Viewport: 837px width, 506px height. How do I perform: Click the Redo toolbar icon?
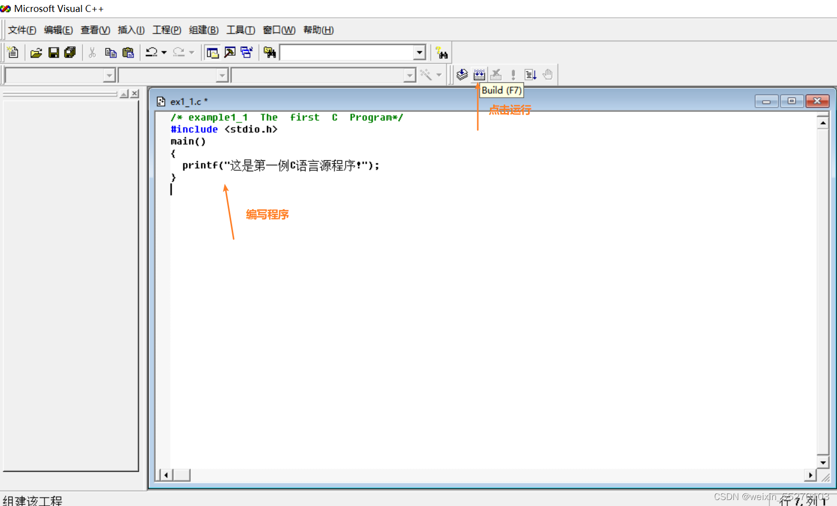pyautogui.click(x=179, y=52)
